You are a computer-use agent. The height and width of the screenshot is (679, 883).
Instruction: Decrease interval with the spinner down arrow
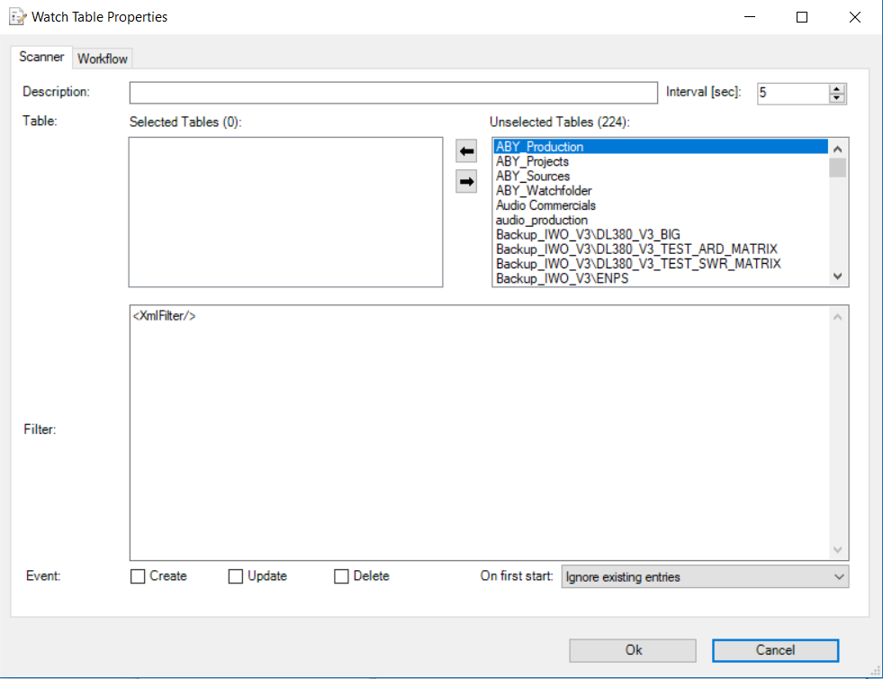pyautogui.click(x=836, y=98)
